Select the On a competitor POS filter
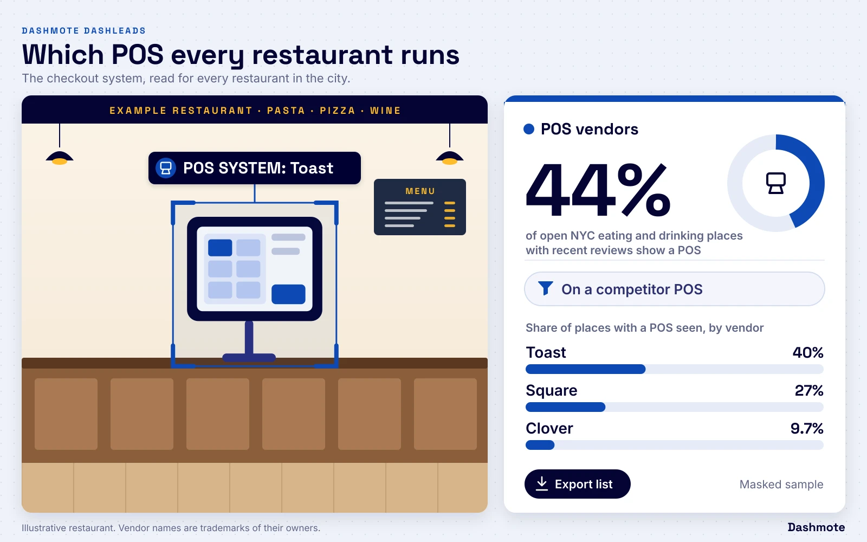 tap(674, 289)
